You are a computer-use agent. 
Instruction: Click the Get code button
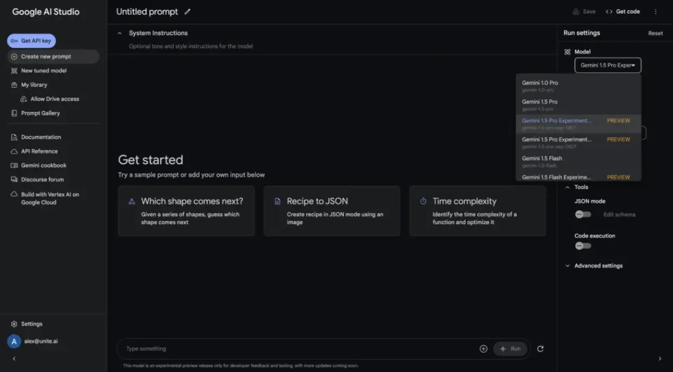(623, 12)
